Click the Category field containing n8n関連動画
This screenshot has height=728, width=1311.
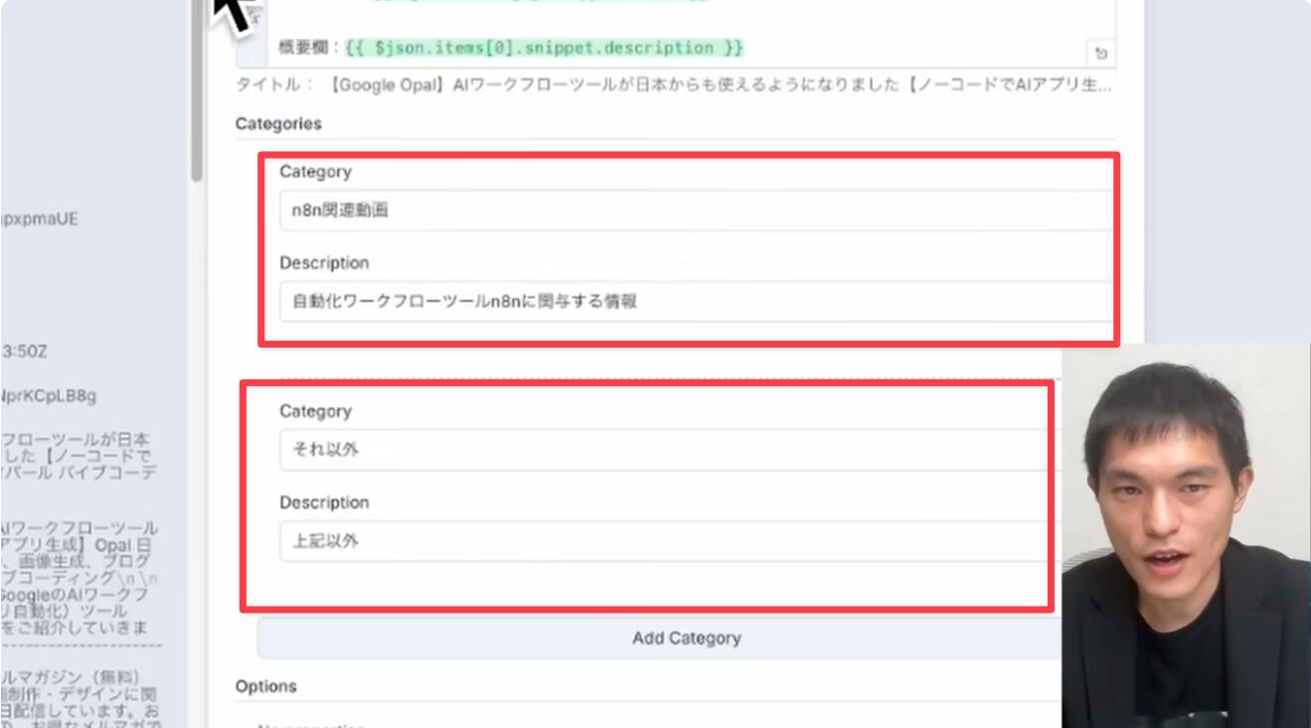click(x=694, y=211)
